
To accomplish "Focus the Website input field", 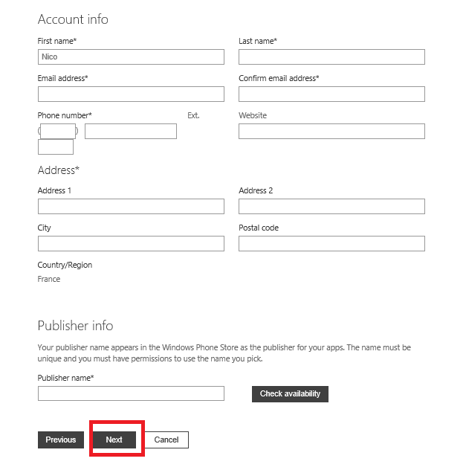I will [331, 131].
